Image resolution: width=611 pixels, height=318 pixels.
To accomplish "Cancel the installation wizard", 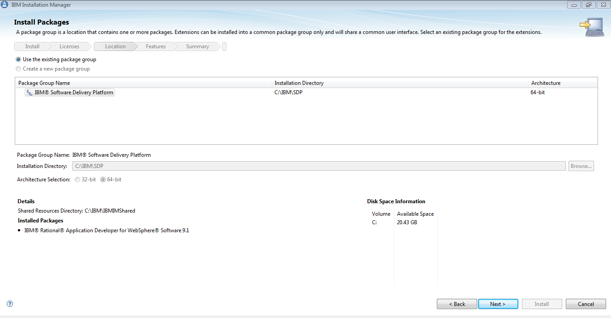I will click(585, 304).
